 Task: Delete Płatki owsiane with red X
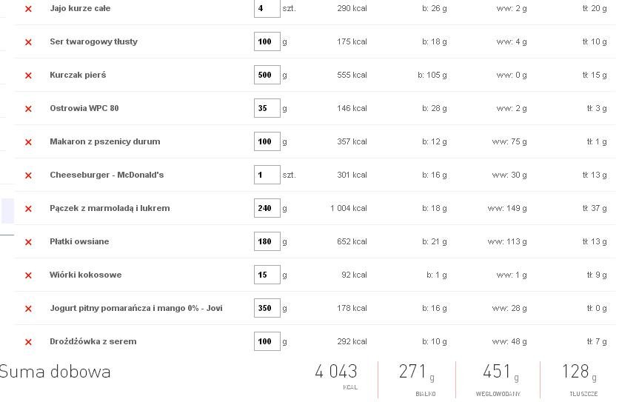[x=28, y=242]
